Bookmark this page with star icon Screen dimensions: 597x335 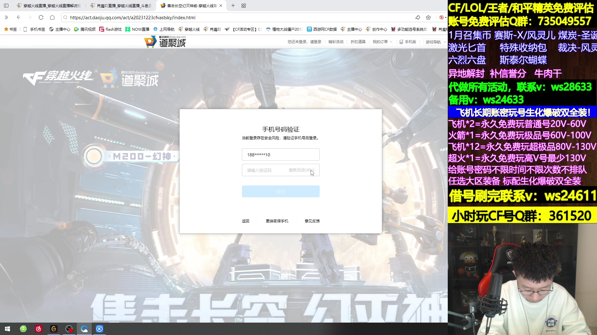point(428,17)
